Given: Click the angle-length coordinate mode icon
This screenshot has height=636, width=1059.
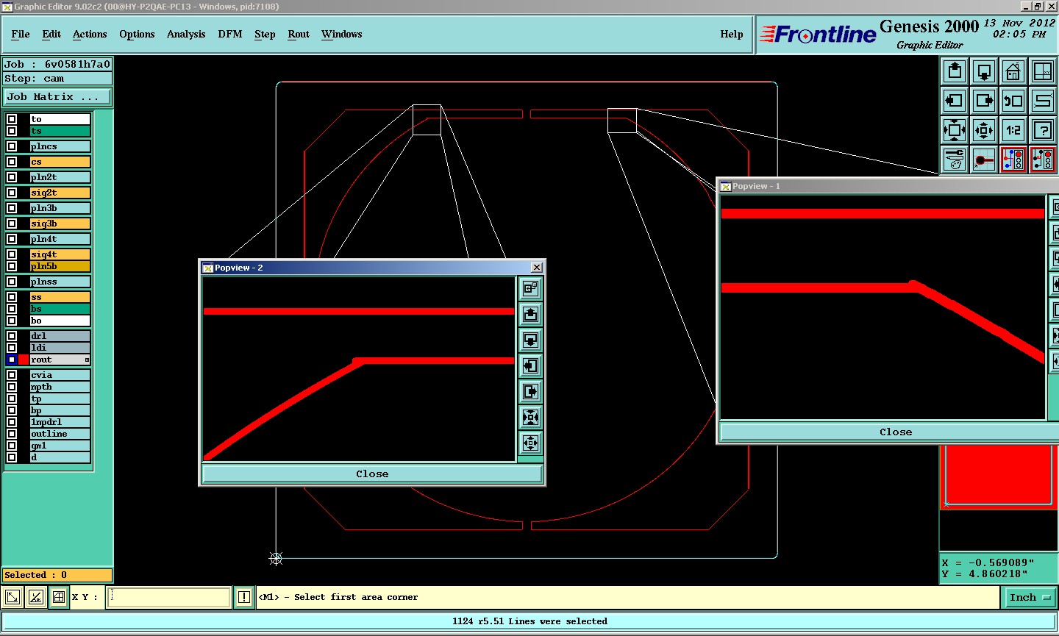Looking at the screenshot, I should pos(35,597).
